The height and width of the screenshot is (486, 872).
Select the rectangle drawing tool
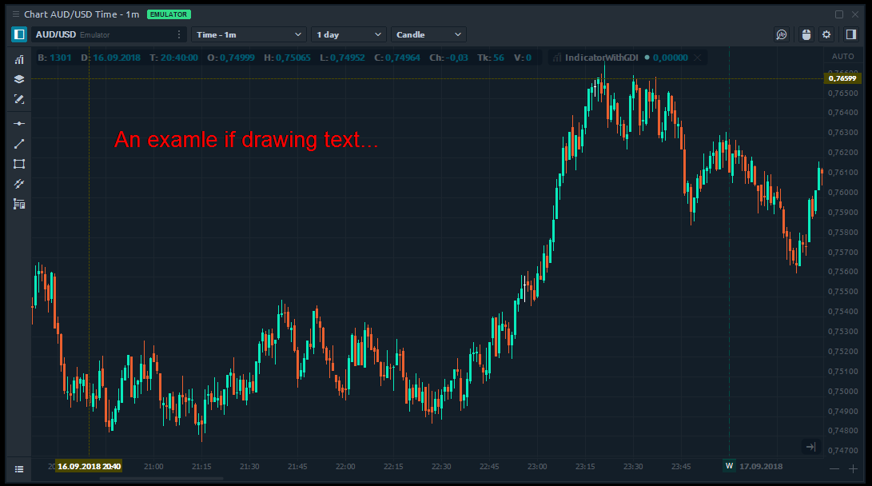[x=19, y=164]
